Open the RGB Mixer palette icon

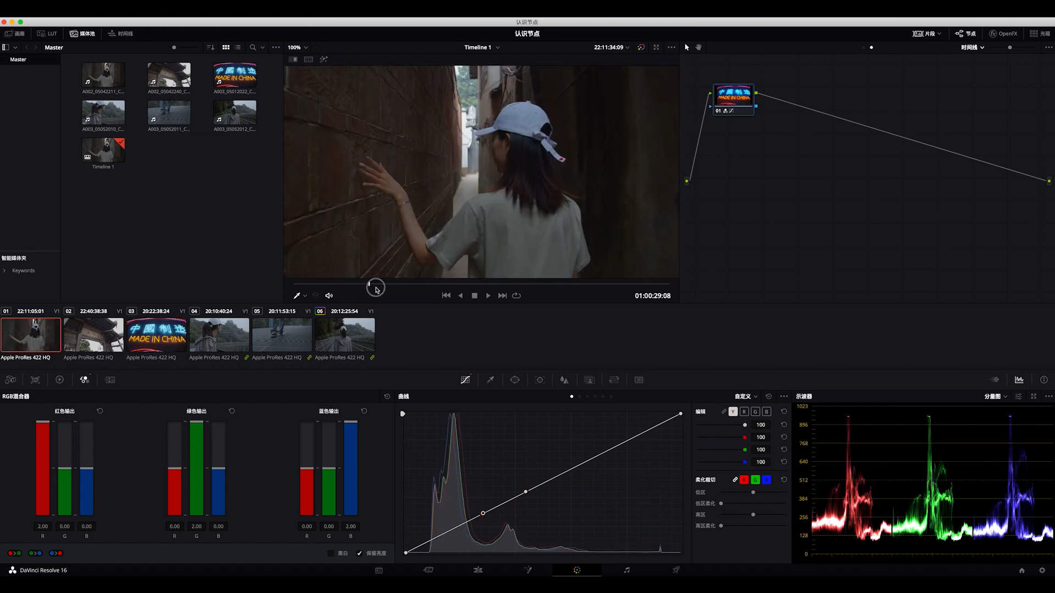click(84, 380)
